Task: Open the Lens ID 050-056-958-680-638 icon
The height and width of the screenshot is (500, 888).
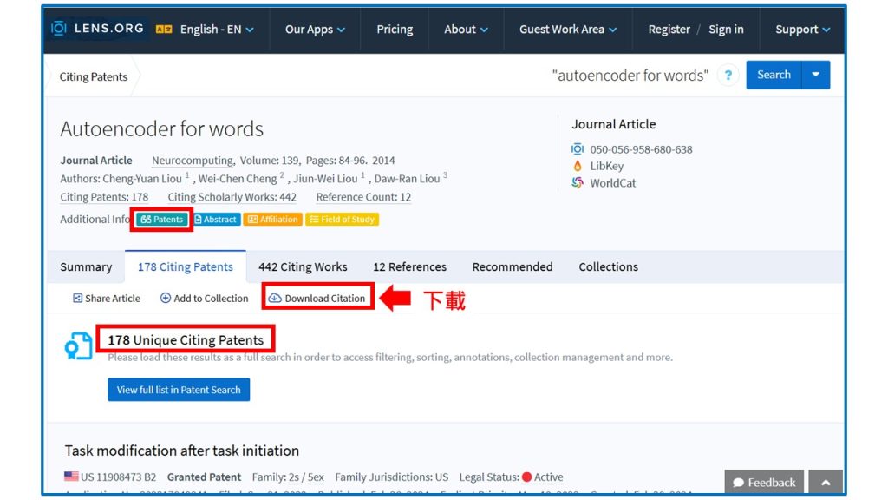Action: 577,149
